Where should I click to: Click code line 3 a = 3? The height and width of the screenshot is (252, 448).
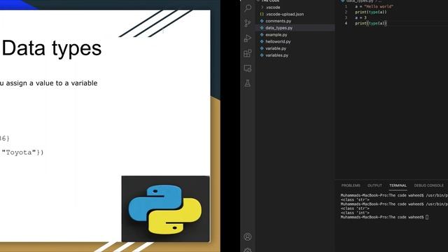tap(361, 17)
